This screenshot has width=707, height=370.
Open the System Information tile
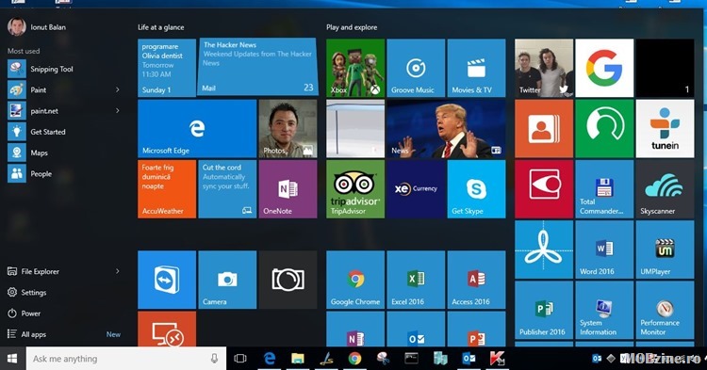tap(604, 310)
